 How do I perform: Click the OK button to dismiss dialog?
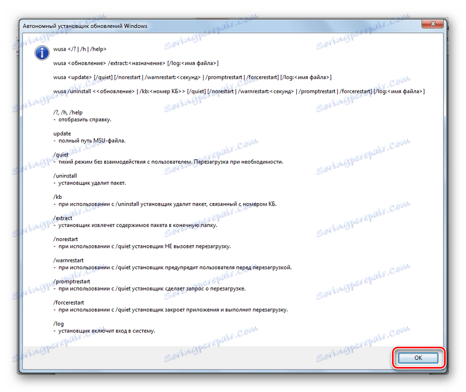click(418, 358)
